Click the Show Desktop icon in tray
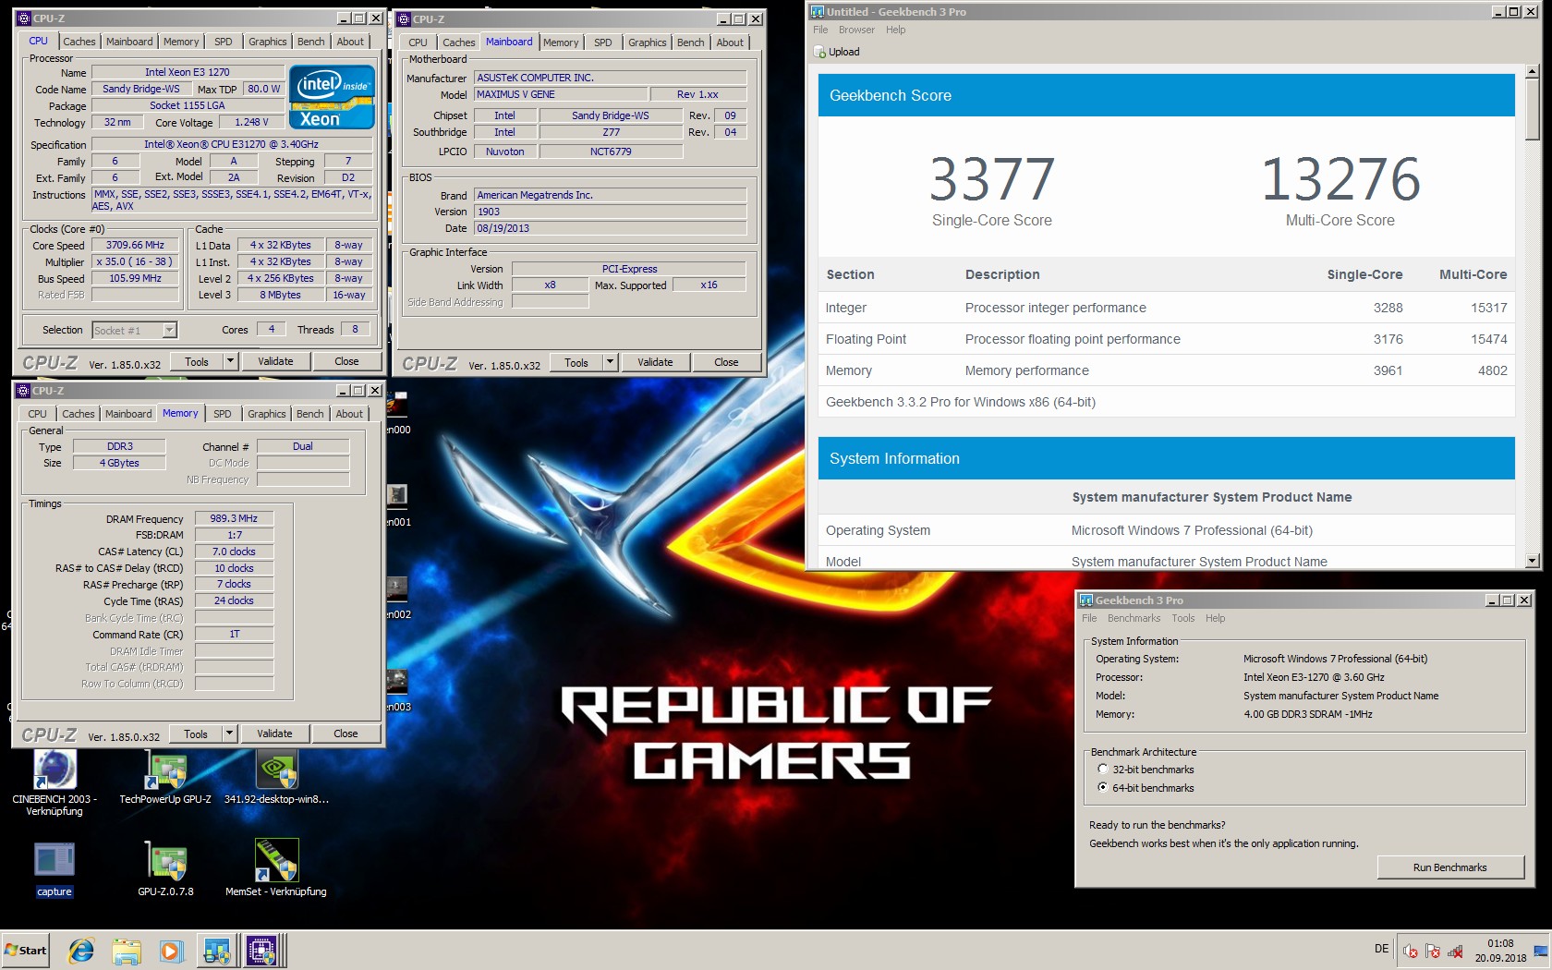 (1541, 951)
